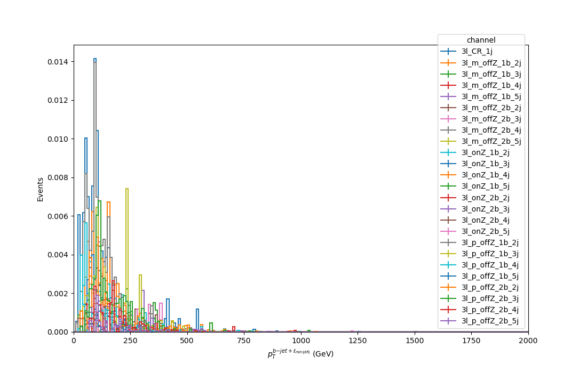
Task: Select the 0.012 y-axis tick label
Action: coord(58,101)
